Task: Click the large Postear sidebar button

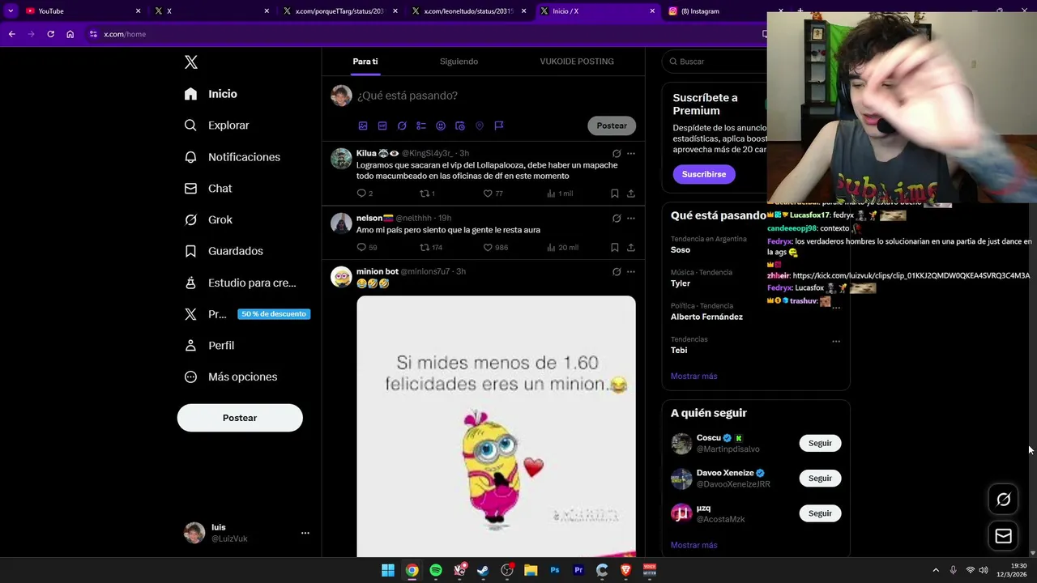Action: 240,418
